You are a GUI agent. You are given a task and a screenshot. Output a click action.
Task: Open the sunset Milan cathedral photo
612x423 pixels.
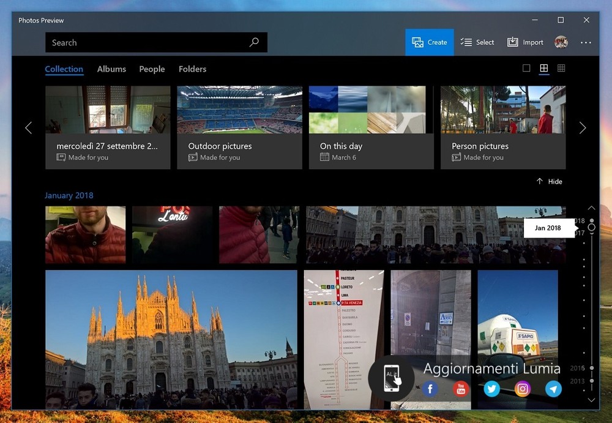coord(171,339)
